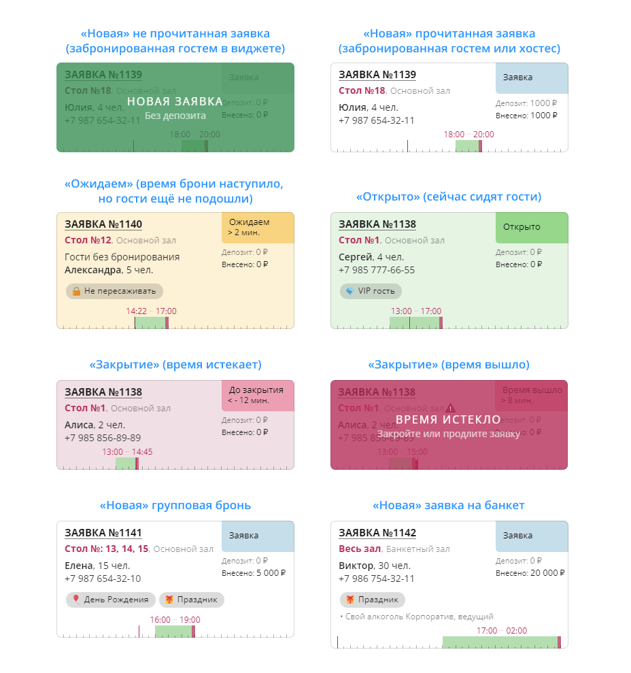The height and width of the screenshot is (673, 631).
Task: Click the green Открыто status badge
Action: [532, 227]
